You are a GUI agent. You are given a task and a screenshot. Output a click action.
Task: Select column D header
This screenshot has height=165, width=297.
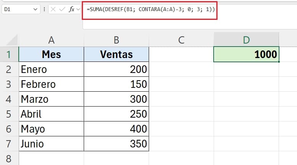coord(246,40)
